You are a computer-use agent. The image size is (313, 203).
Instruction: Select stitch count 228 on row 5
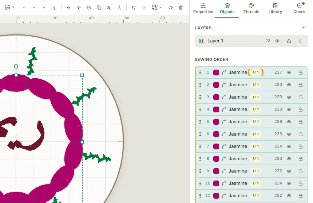click(x=278, y=121)
